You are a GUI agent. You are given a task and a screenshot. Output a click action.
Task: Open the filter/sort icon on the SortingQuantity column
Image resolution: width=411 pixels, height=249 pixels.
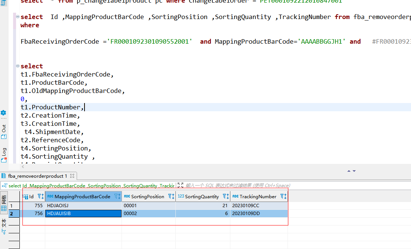(x=226, y=196)
